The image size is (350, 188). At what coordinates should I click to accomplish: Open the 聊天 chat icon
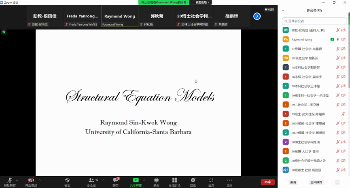(115, 180)
